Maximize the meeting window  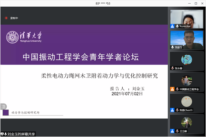[x=196, y=3]
